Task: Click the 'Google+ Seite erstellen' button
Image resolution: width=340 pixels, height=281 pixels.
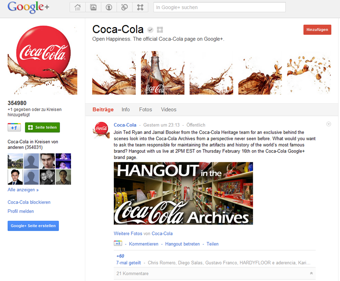Action: tap(33, 226)
